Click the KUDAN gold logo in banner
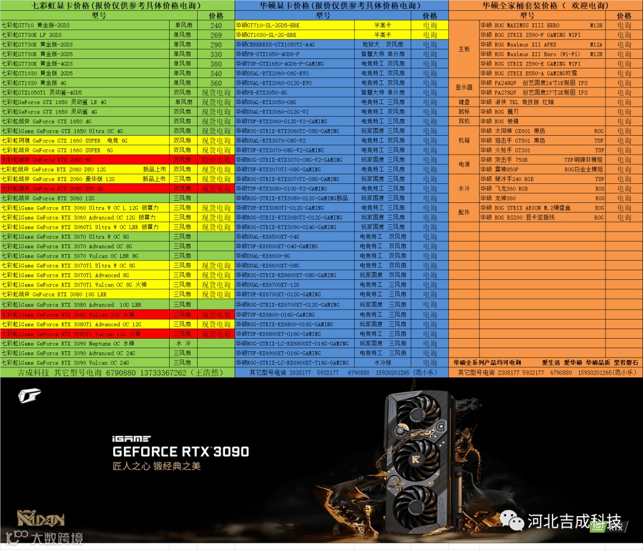 point(40,518)
